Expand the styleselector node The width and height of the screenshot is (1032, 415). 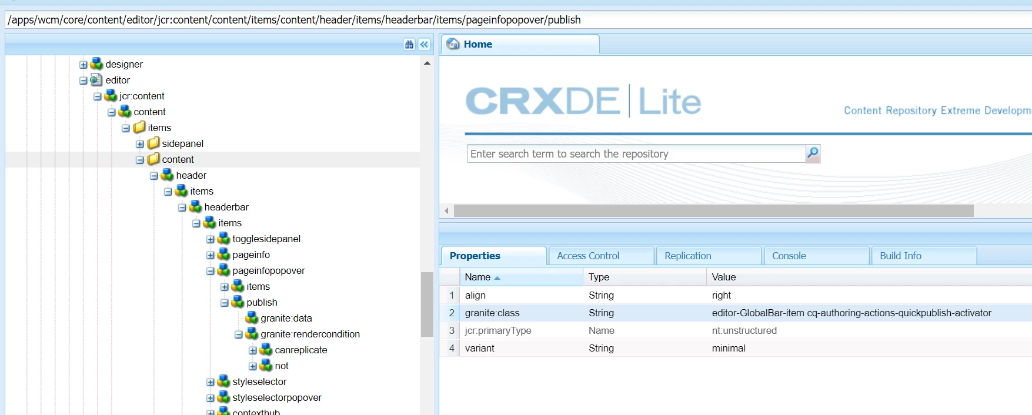[x=211, y=382]
